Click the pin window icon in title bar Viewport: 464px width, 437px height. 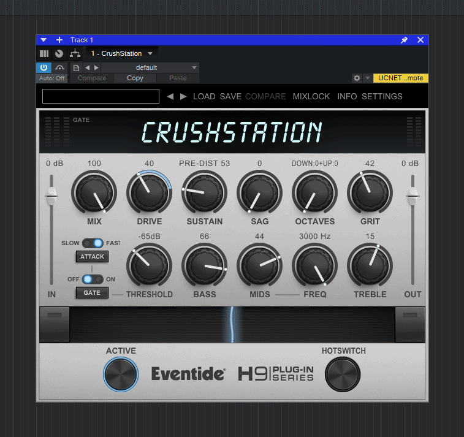pyautogui.click(x=404, y=40)
